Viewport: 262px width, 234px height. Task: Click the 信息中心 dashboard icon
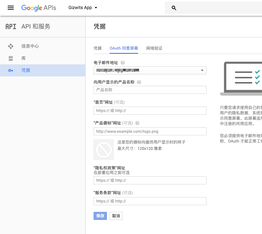[11, 46]
